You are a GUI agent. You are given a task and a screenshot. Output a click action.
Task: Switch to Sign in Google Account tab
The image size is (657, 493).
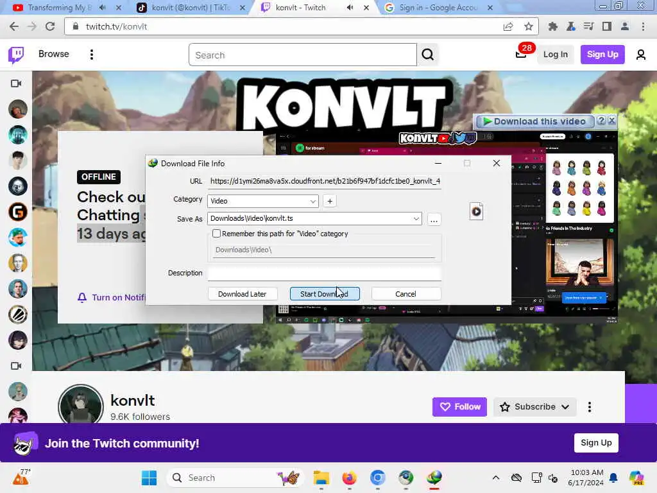(439, 8)
